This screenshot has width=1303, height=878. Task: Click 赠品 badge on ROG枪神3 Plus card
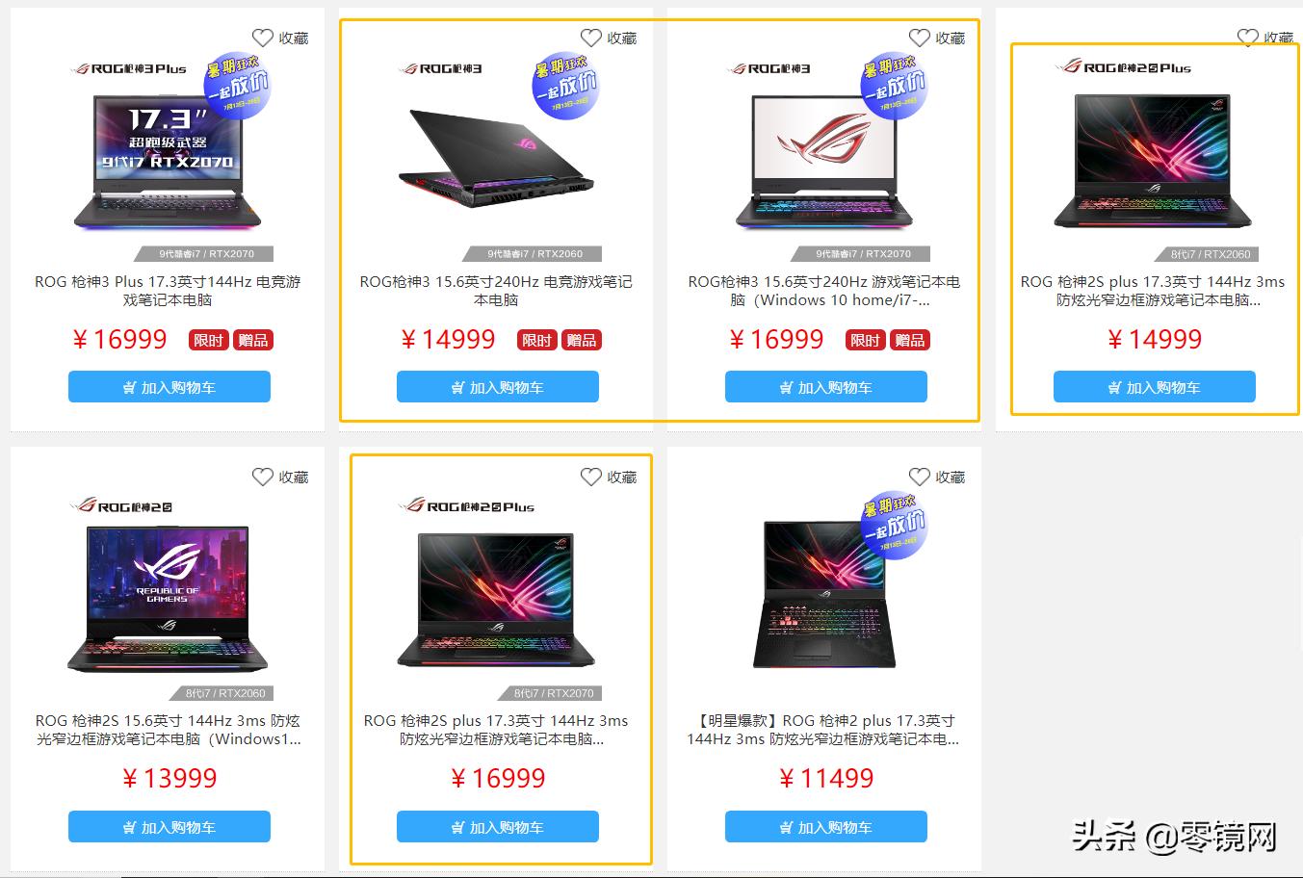[253, 340]
